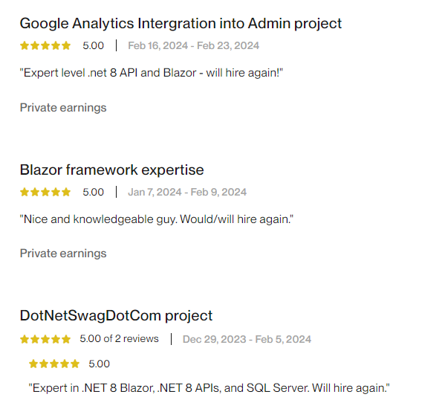Screen dimensions: 445x403
Task: Click the star rating under Google Analytics project
Action: 45,45
